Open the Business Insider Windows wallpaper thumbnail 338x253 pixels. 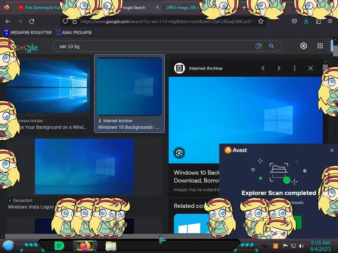tap(49, 87)
